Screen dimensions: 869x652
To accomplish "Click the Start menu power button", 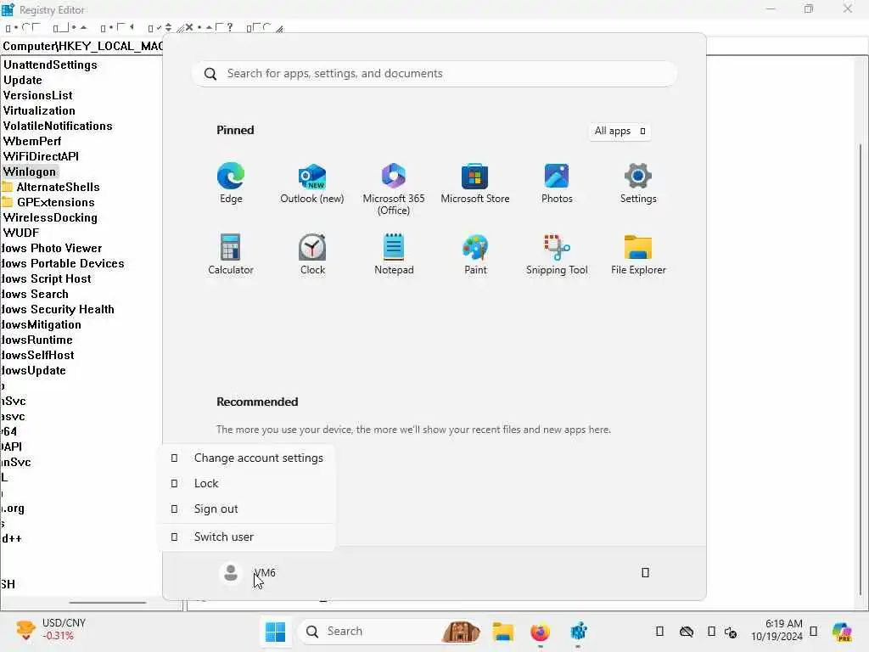I will pos(645,573).
